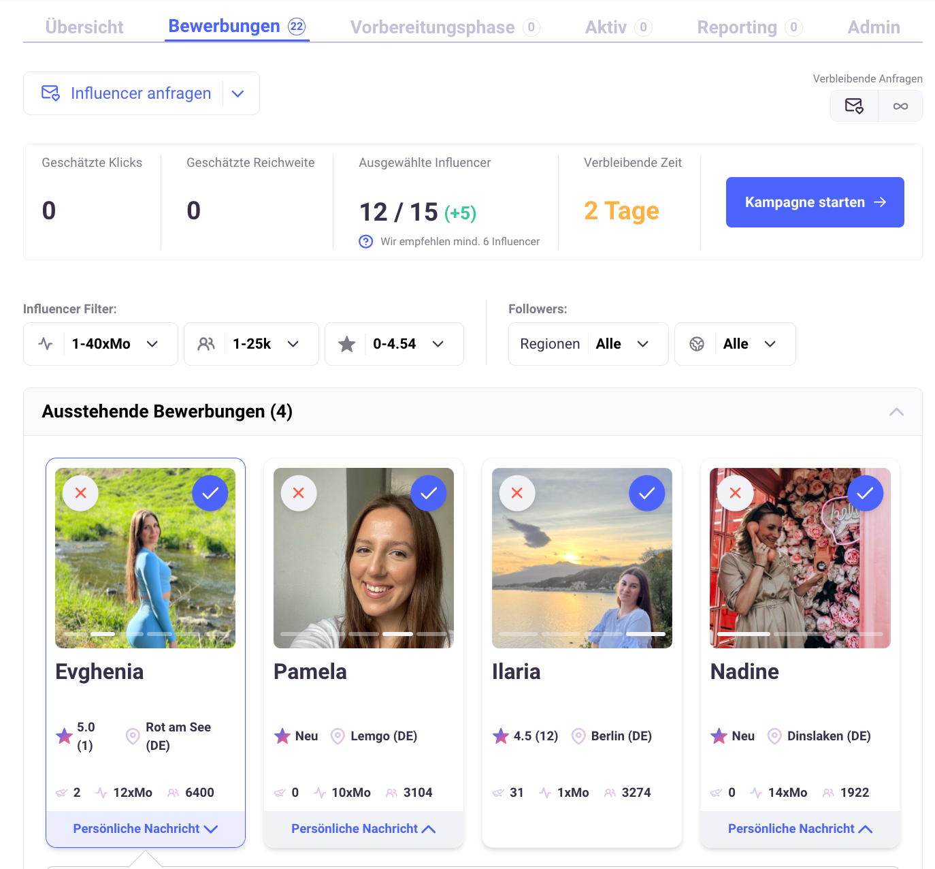Switch to the Vorbereitungsphase tab
Image resolution: width=935 pixels, height=869 pixels.
coord(433,27)
